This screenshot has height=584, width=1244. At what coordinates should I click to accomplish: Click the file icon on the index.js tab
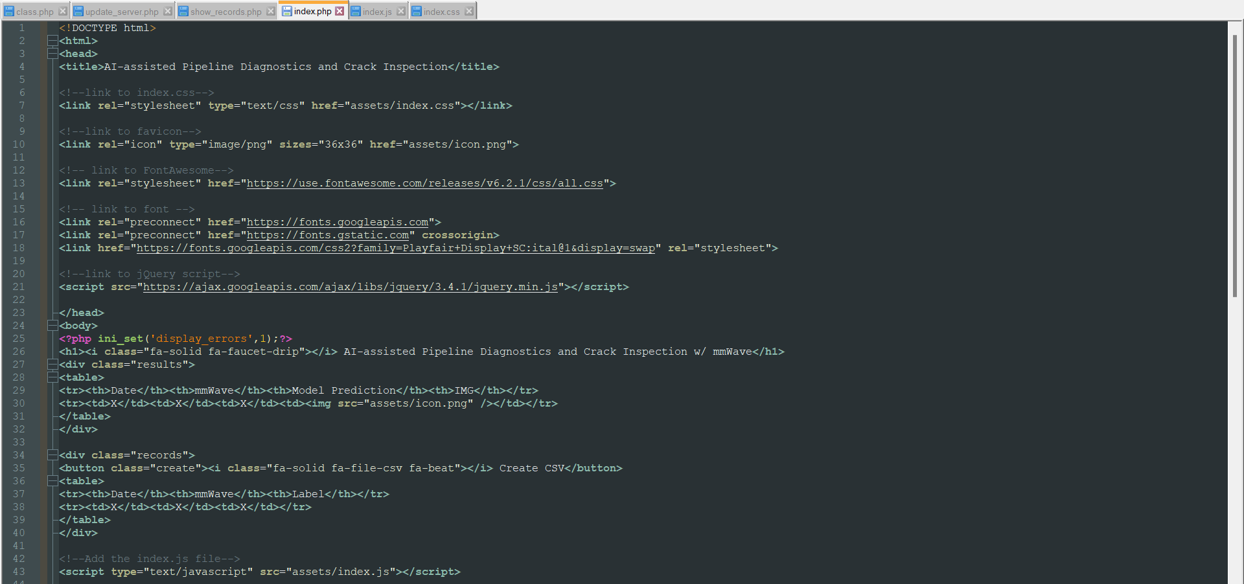point(355,10)
